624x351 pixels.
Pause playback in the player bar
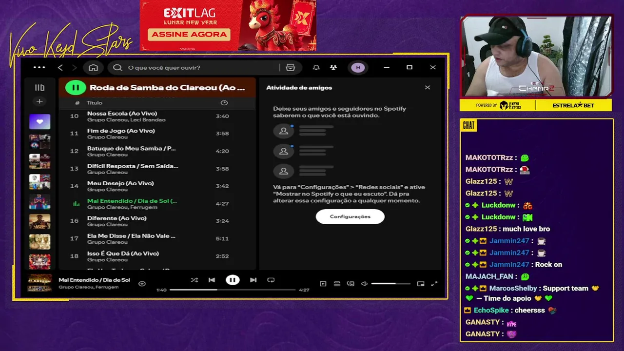tap(233, 280)
